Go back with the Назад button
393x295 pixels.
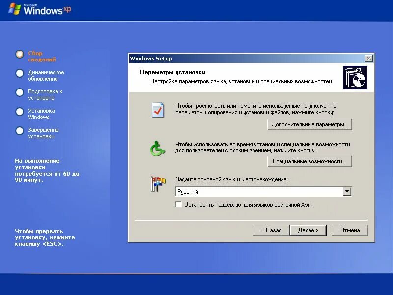pos(271,230)
